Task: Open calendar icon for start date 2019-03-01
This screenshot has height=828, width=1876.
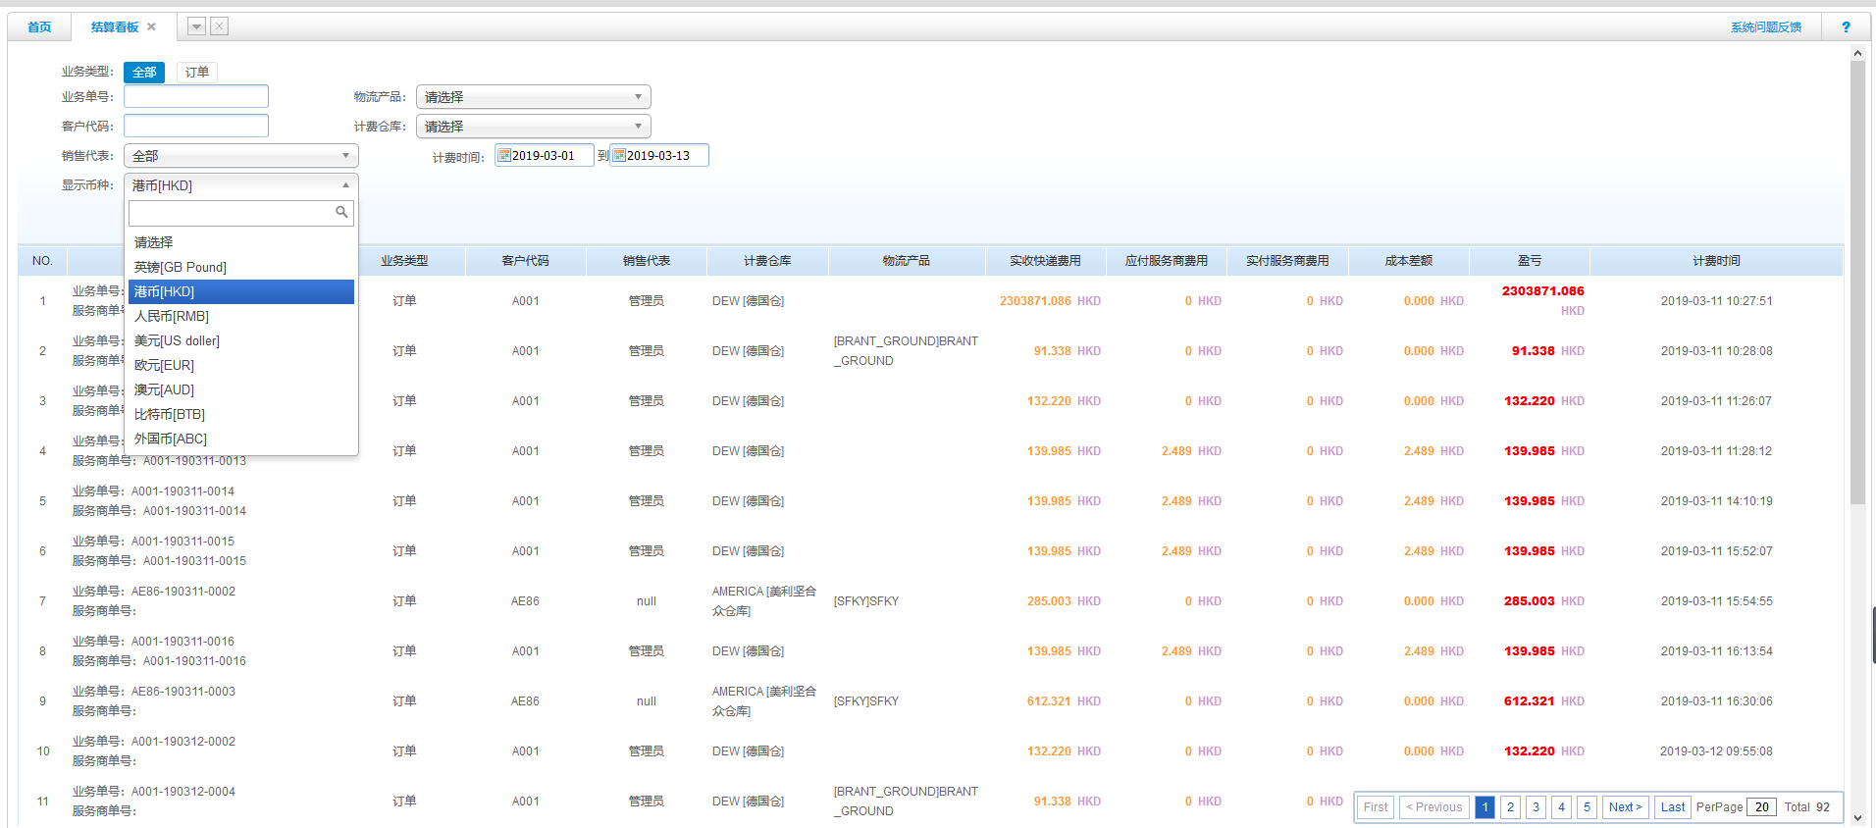Action: point(504,155)
